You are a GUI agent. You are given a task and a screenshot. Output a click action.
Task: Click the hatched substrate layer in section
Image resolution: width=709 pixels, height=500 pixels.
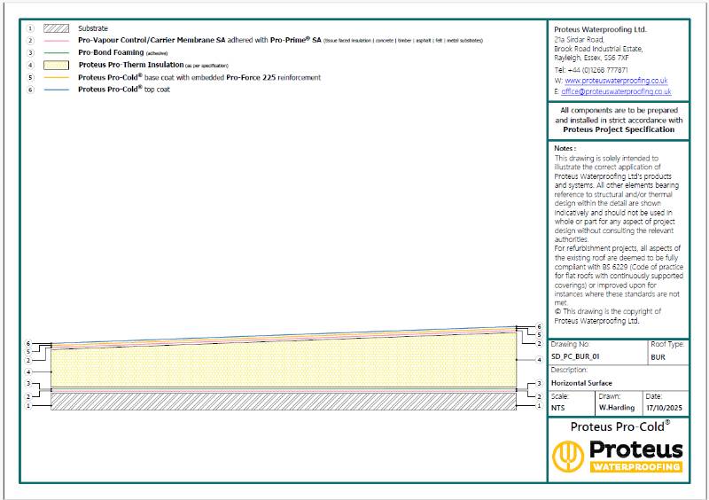(284, 402)
